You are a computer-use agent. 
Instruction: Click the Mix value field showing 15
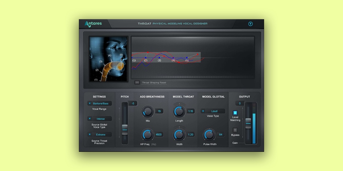coord(159,111)
